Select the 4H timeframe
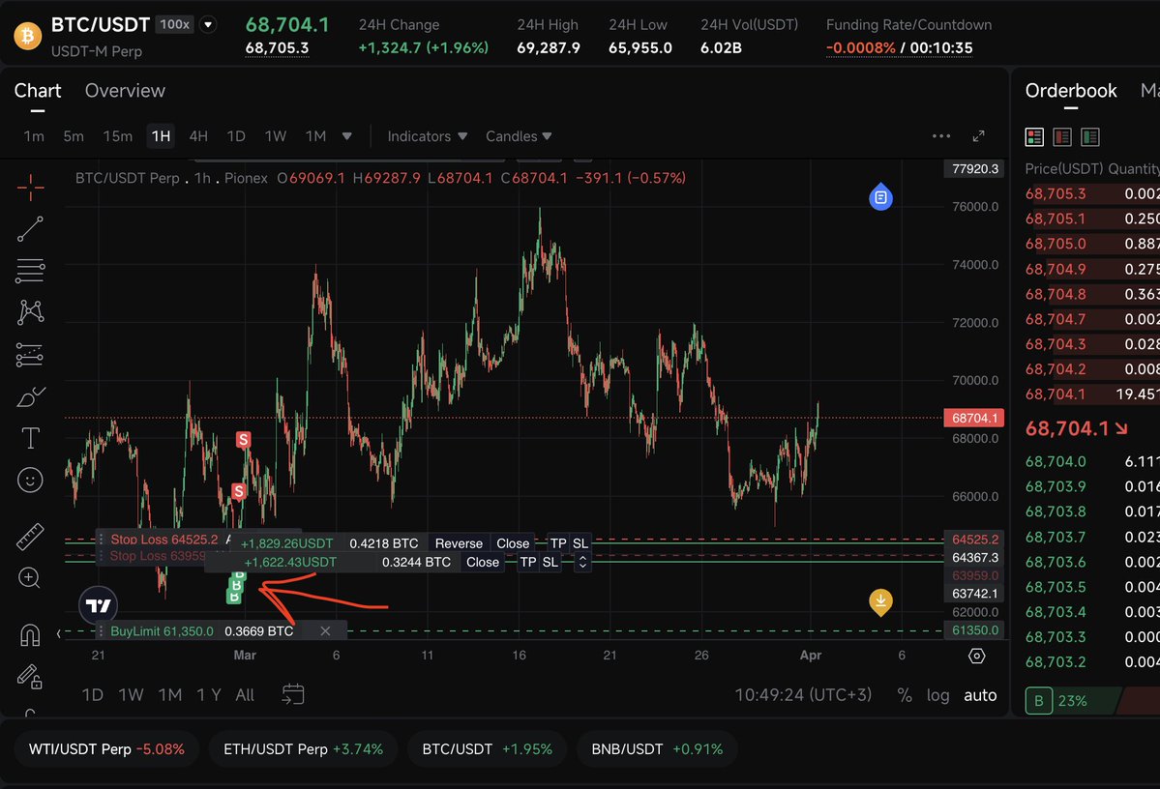This screenshot has height=789, width=1160. 198,136
